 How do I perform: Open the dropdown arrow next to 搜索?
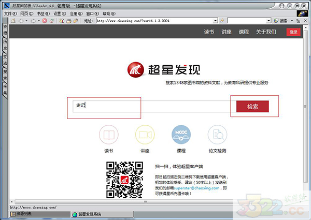292,21
